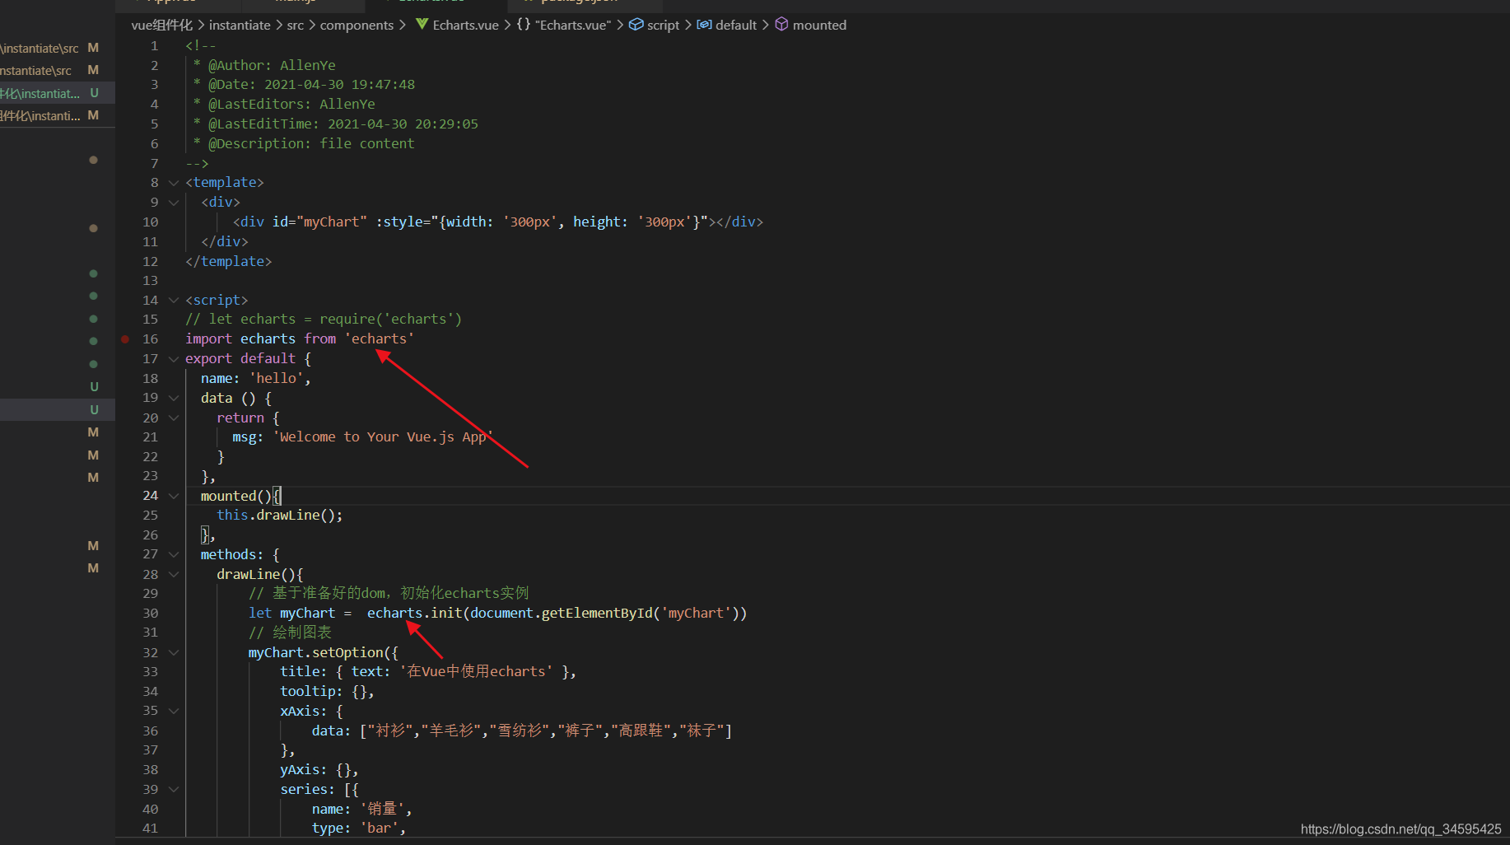Click the word "import" on line 16
Screen dimensions: 1510x845
[x=208, y=338]
